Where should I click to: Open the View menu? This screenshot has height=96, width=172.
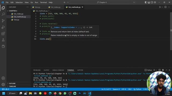click(27, 2)
